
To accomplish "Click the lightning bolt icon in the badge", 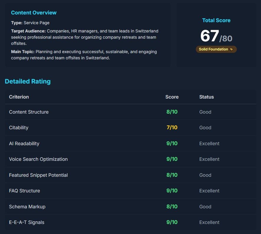I will (231, 49).
